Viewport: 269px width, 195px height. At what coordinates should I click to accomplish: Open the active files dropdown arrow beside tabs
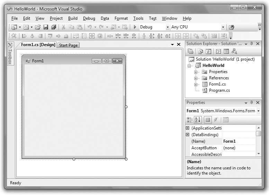point(172,45)
